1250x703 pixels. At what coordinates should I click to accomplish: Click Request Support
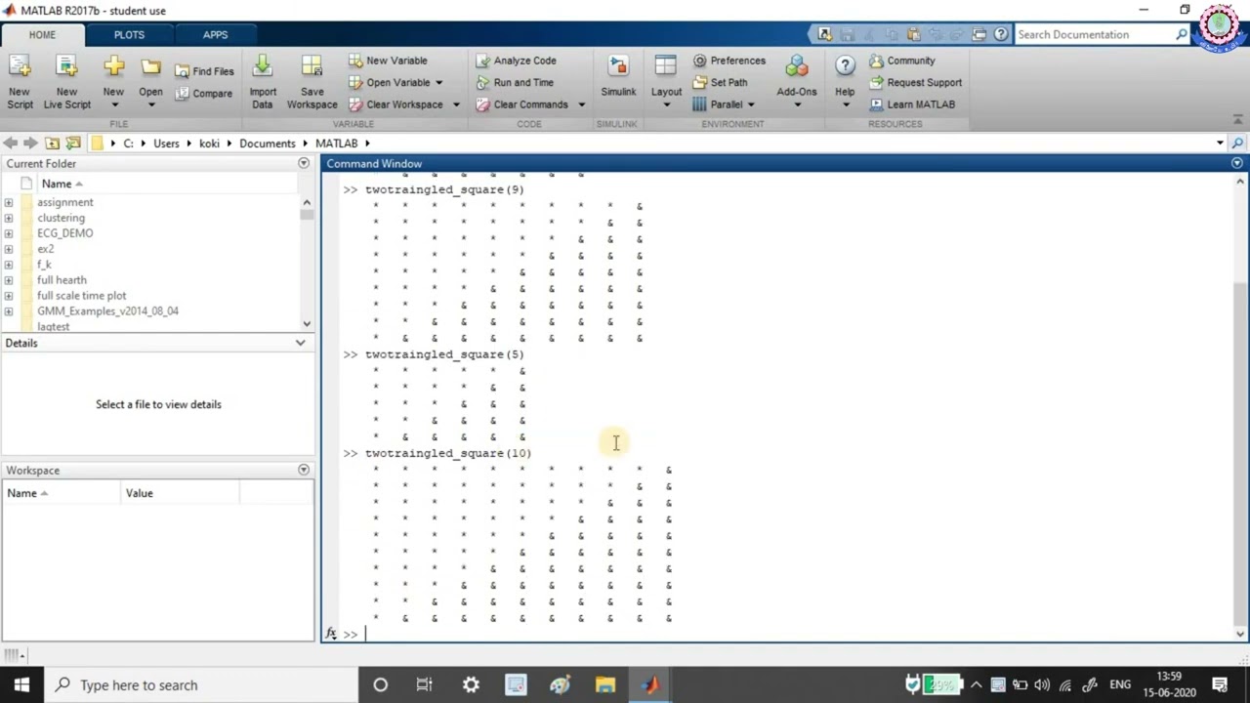(915, 83)
